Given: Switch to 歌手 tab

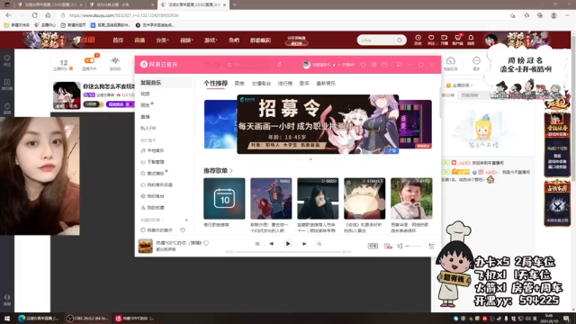Looking at the screenshot, I should [x=304, y=84].
